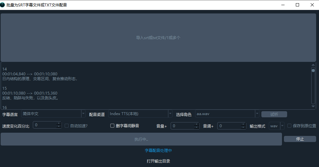Expand the 输出格式 wav dropdown
This screenshot has height=167, width=319.
click(x=277, y=126)
